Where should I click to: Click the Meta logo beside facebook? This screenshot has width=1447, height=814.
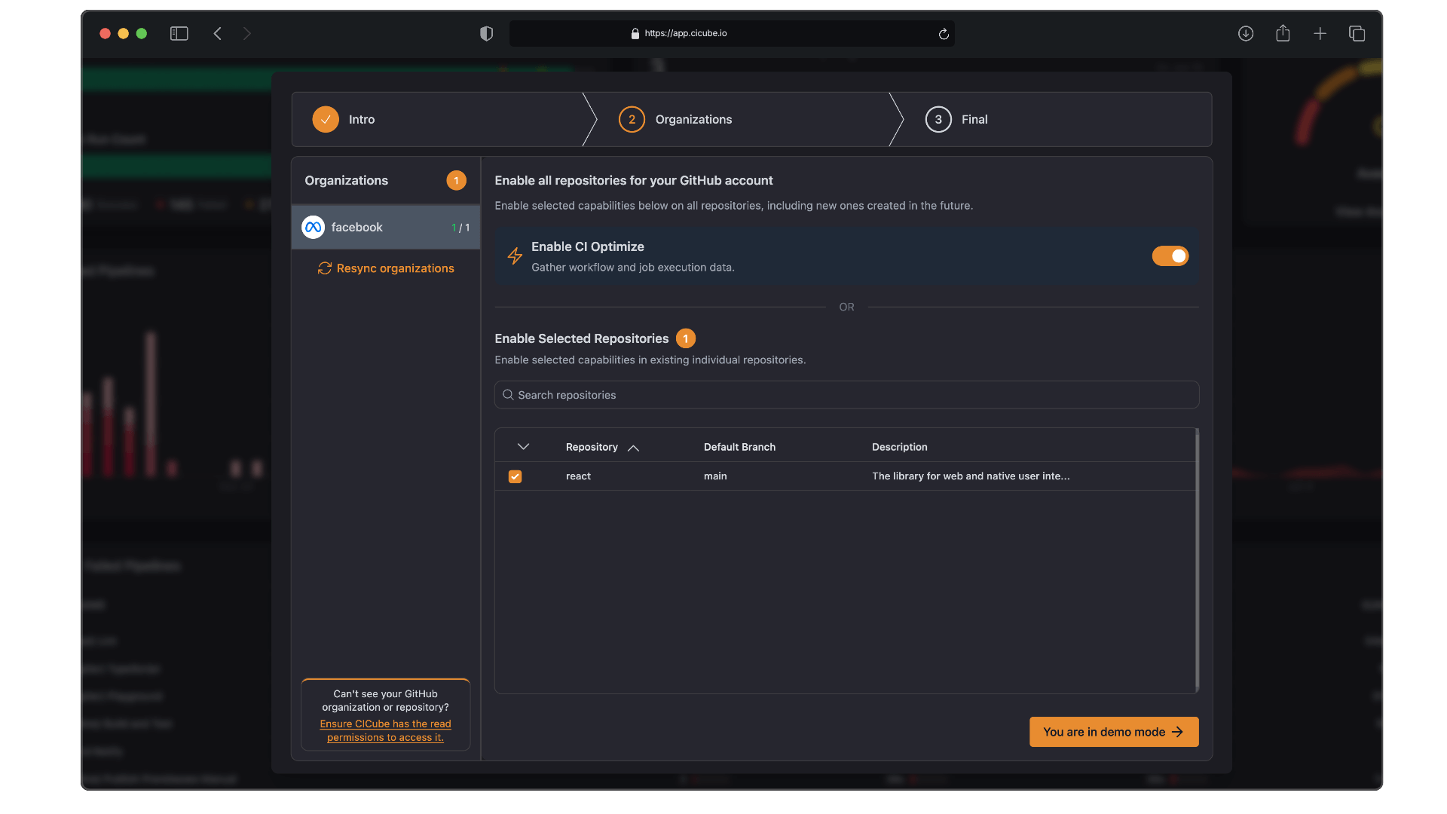pos(313,227)
